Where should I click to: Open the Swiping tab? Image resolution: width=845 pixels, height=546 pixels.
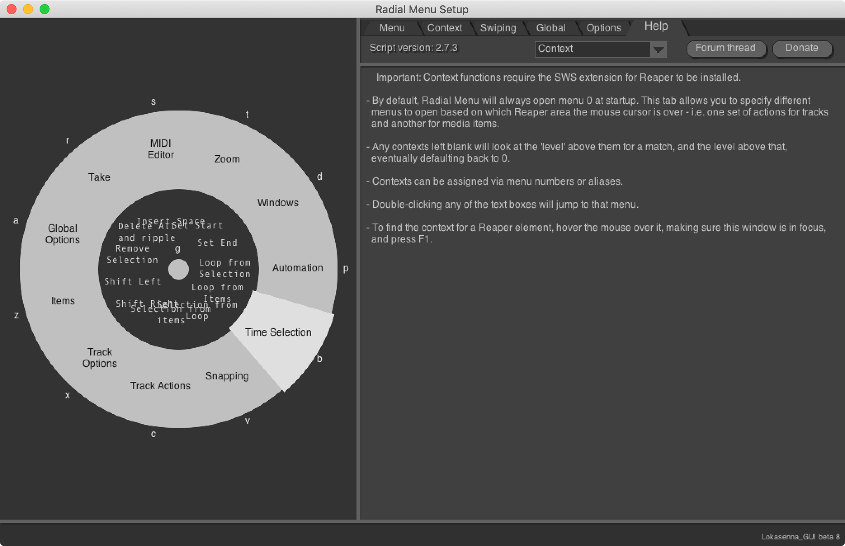pyautogui.click(x=498, y=28)
